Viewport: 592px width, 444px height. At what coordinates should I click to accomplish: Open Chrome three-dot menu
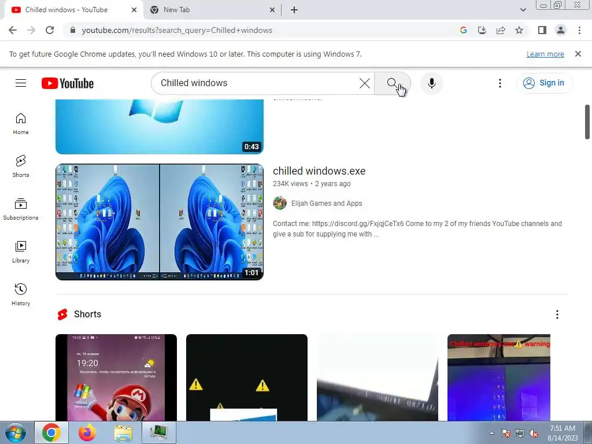click(579, 30)
